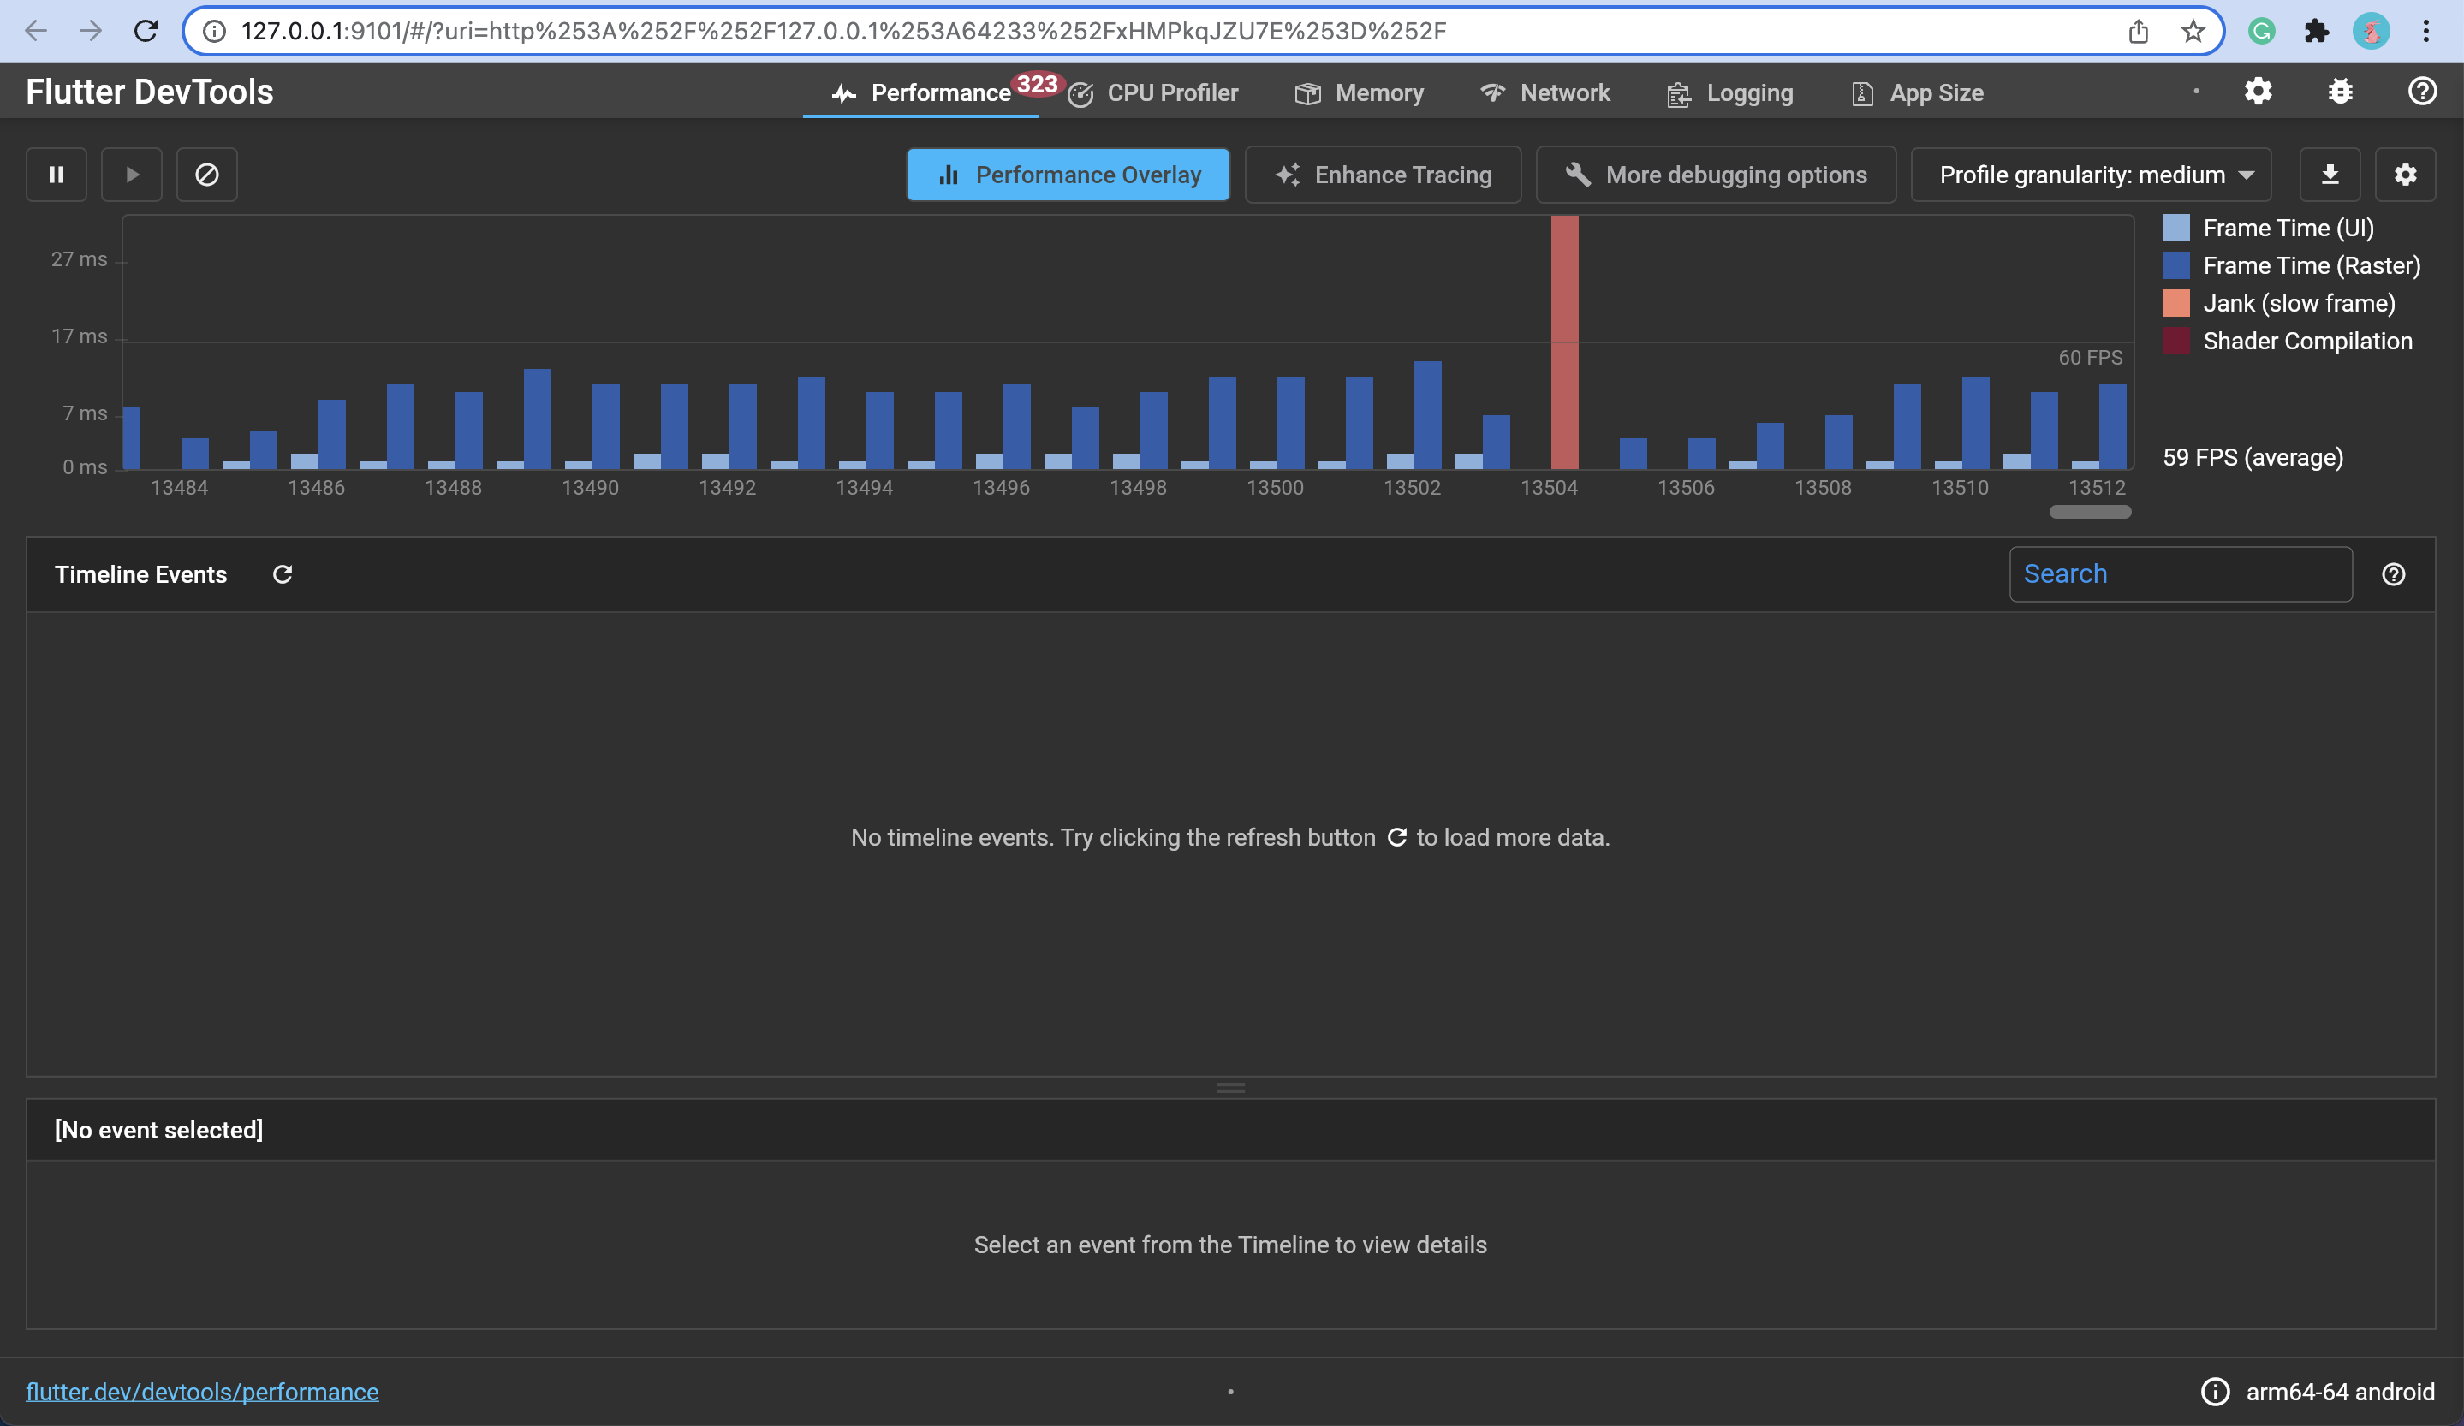Click the refresh button in the empty-events message

(x=1397, y=838)
